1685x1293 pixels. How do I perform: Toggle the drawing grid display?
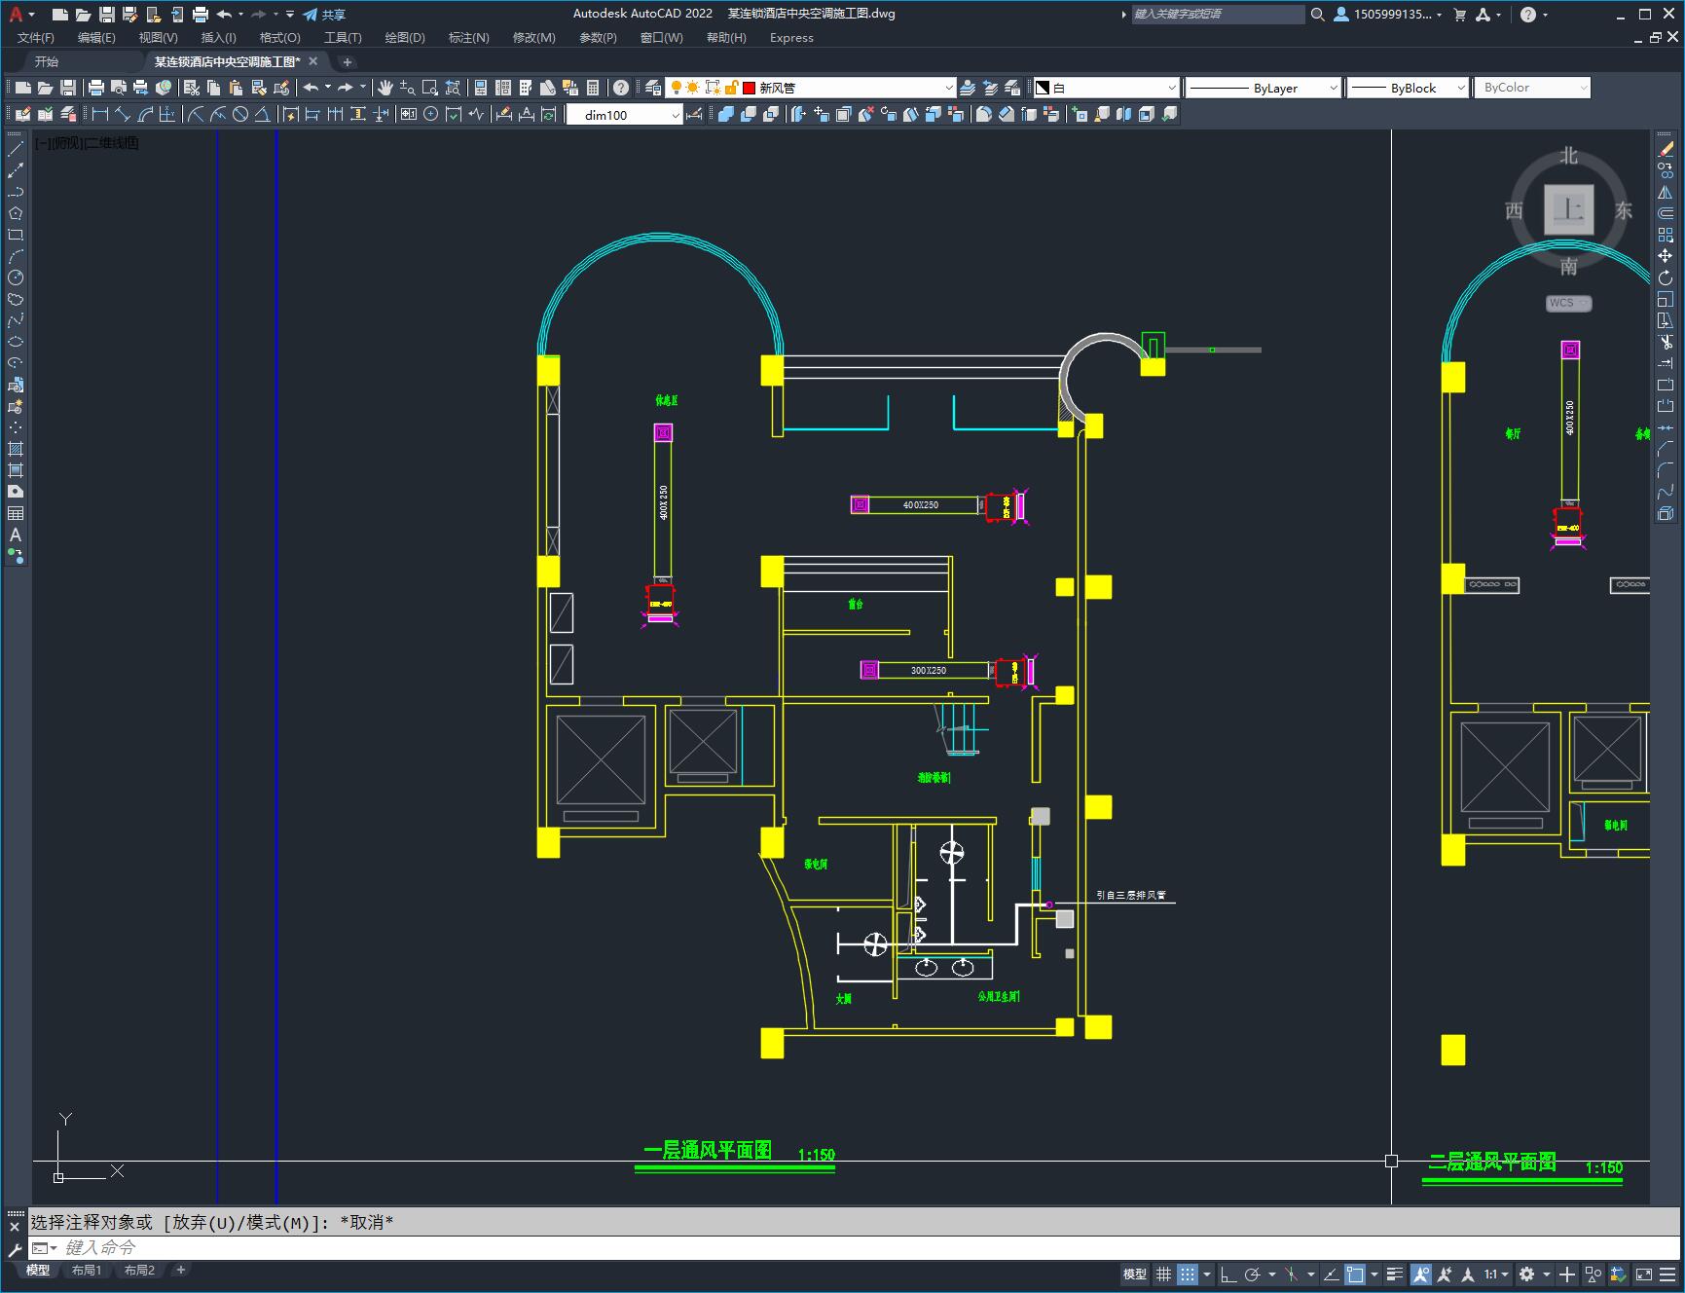point(1163,1274)
